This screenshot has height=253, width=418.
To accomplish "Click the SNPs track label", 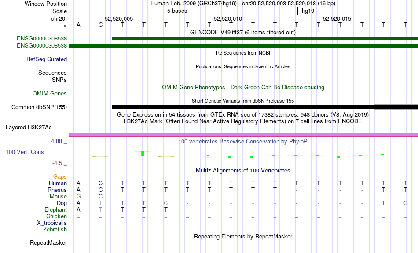I will click(59, 80).
